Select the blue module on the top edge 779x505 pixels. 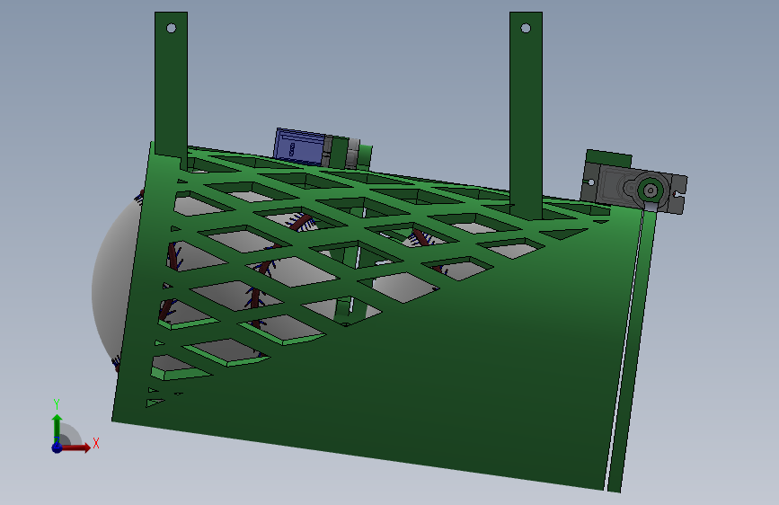(x=300, y=147)
